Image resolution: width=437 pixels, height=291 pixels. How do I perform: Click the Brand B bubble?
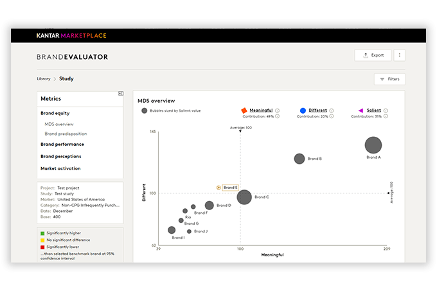[x=299, y=159]
